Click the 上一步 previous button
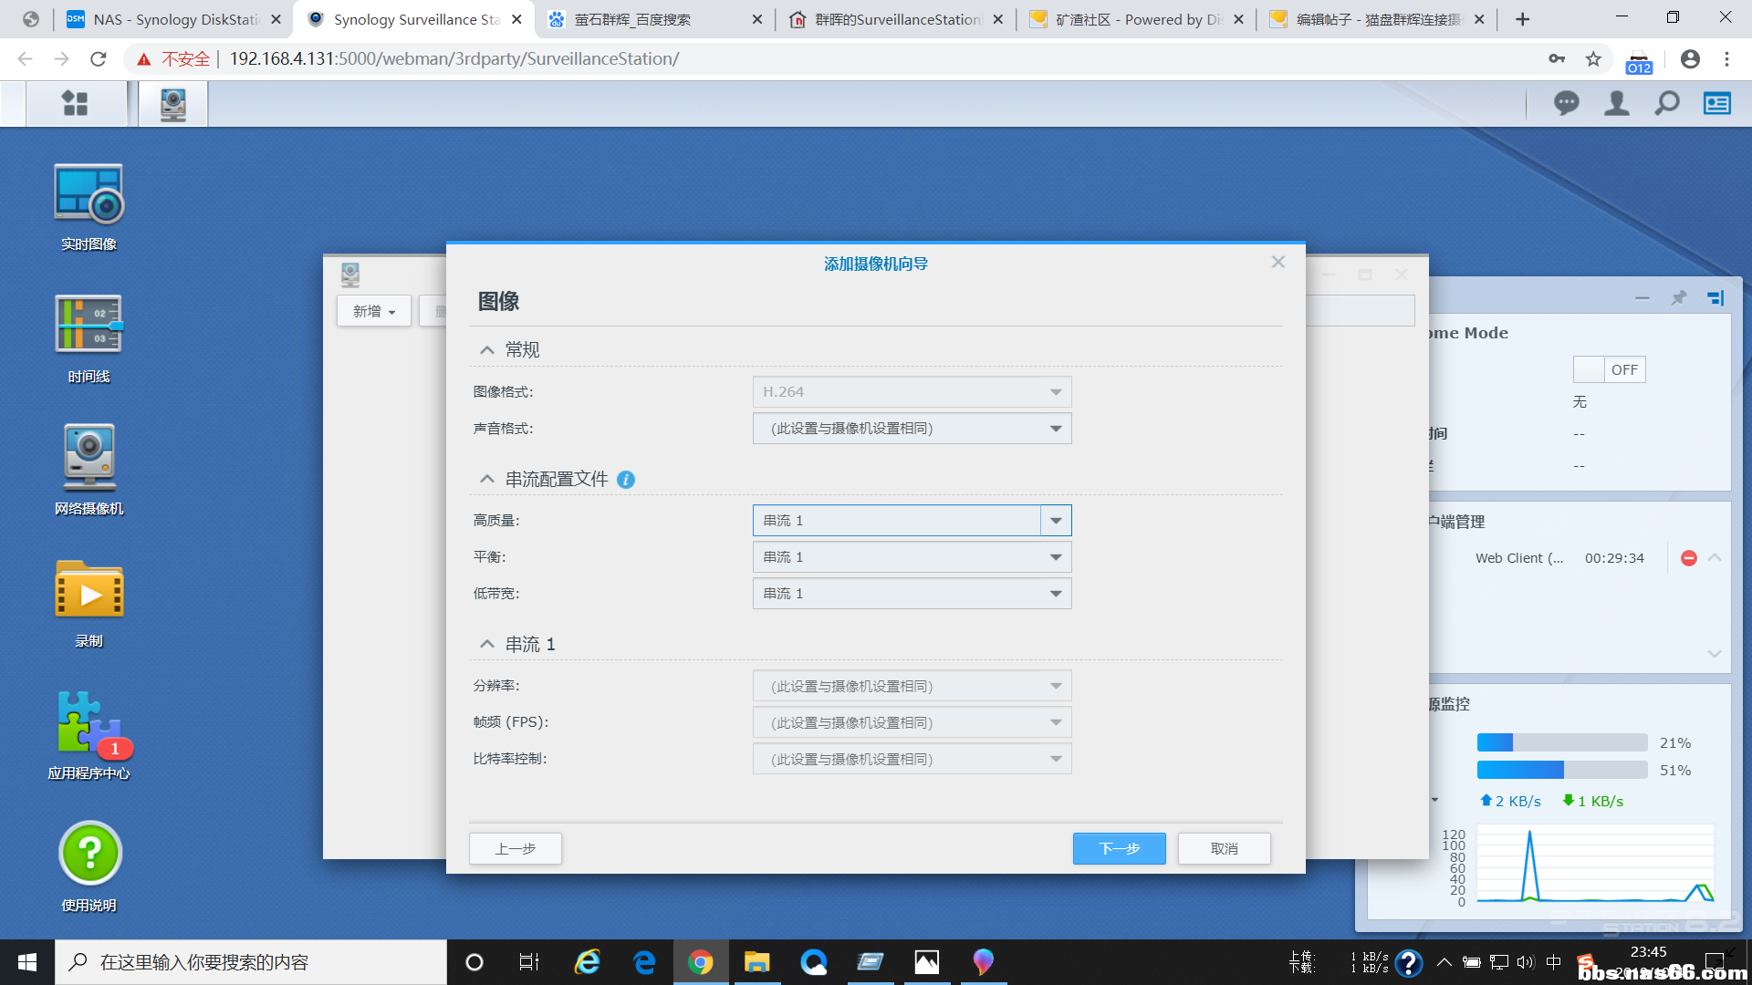Image resolution: width=1752 pixels, height=985 pixels. click(516, 848)
